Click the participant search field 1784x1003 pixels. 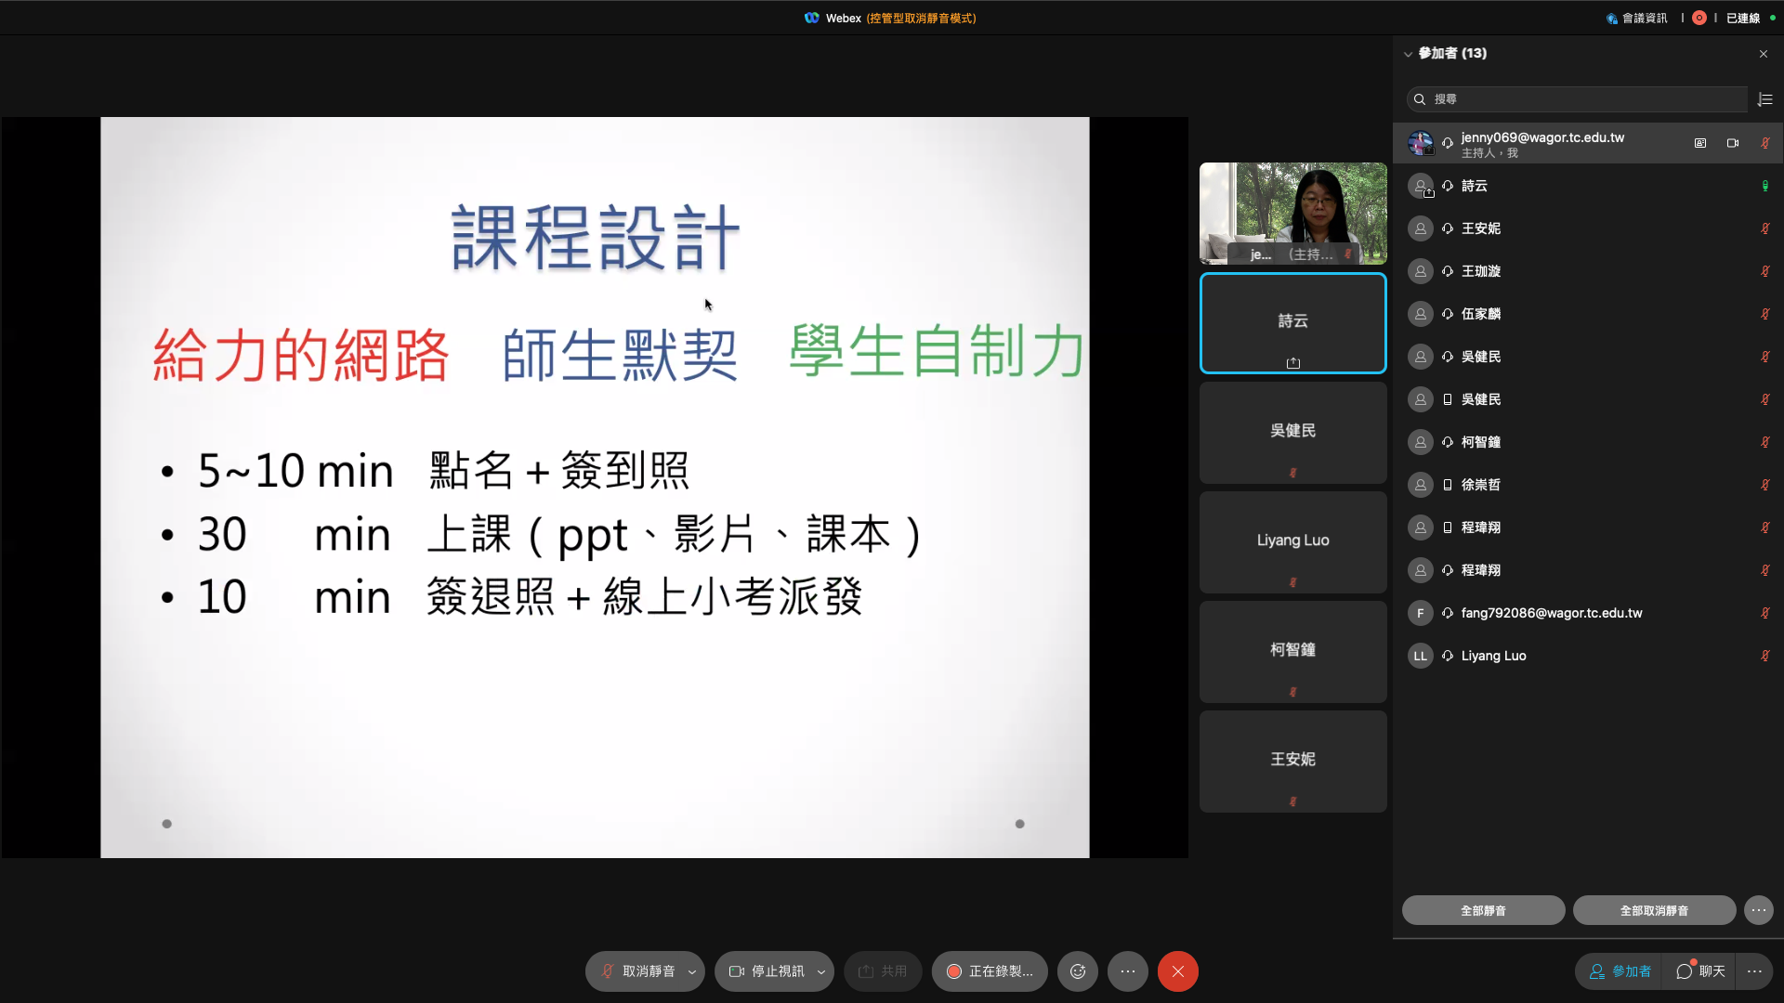pyautogui.click(x=1580, y=99)
